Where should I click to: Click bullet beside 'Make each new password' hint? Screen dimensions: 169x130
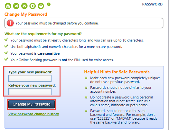point(86,78)
